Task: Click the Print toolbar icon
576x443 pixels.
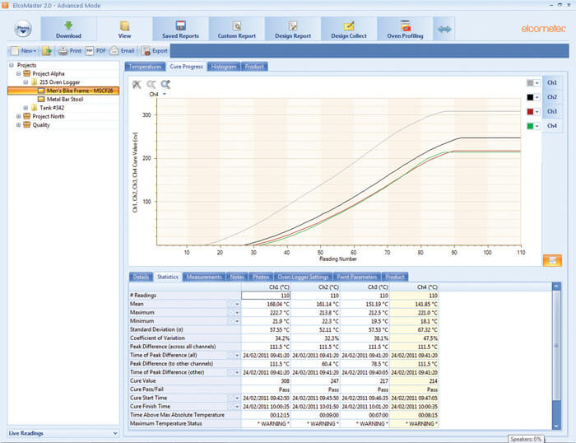Action: [69, 51]
